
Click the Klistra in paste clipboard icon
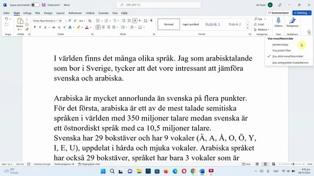[20, 21]
